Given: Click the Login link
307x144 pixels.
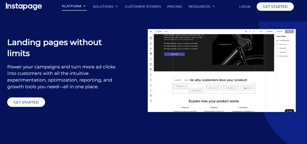Looking at the screenshot, I should 245,7.
